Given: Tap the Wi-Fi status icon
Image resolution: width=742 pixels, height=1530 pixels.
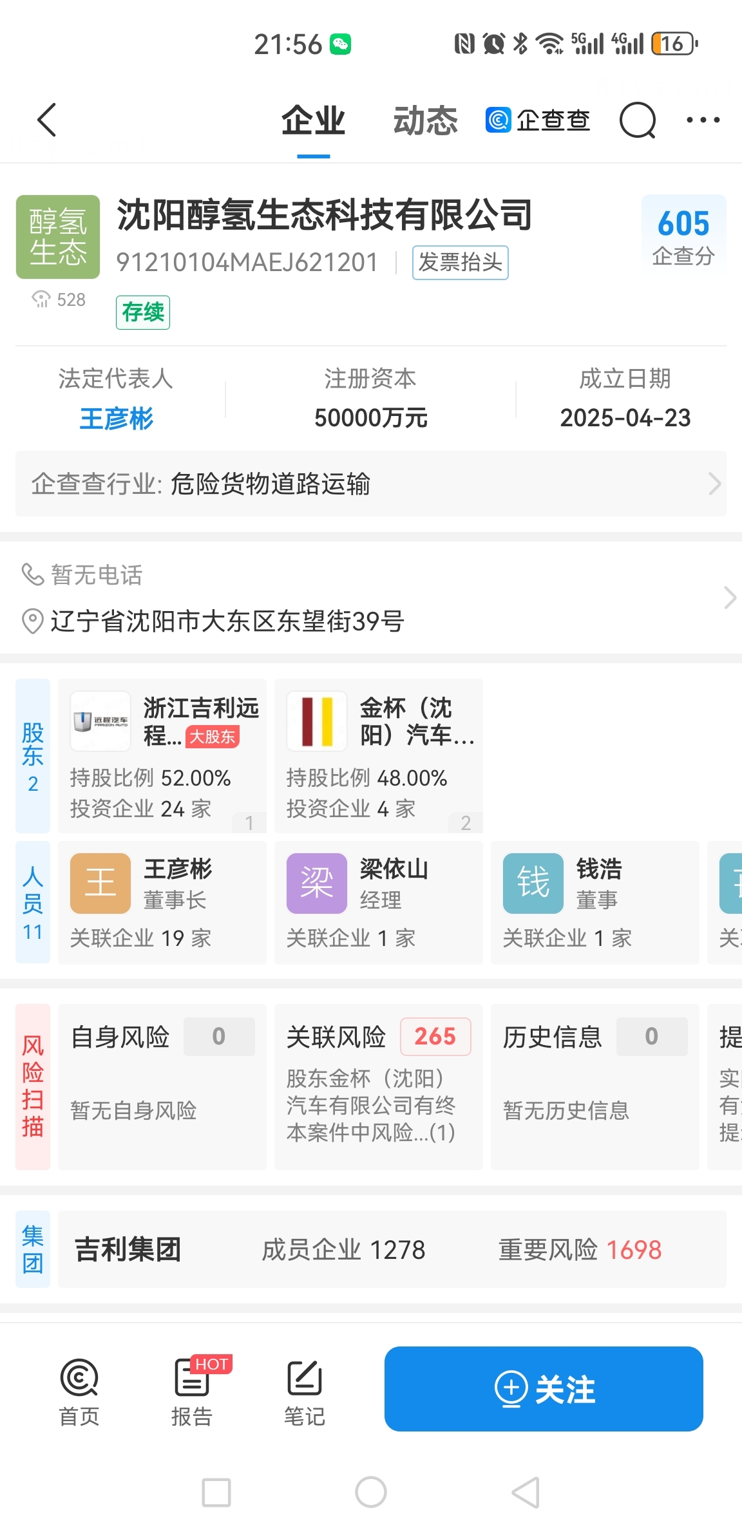Looking at the screenshot, I should click(551, 44).
